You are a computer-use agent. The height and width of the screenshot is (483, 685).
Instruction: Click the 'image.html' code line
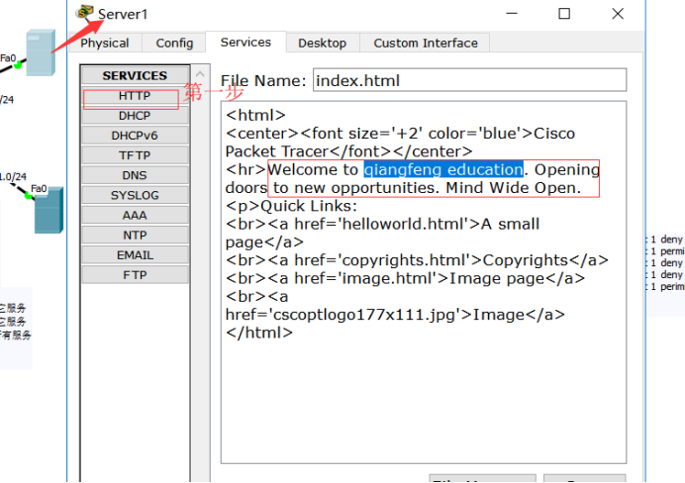pos(405,279)
